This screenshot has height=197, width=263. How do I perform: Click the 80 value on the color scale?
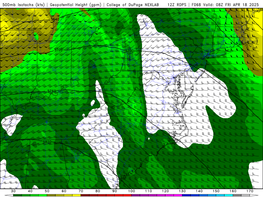pyautogui.click(x=98, y=191)
